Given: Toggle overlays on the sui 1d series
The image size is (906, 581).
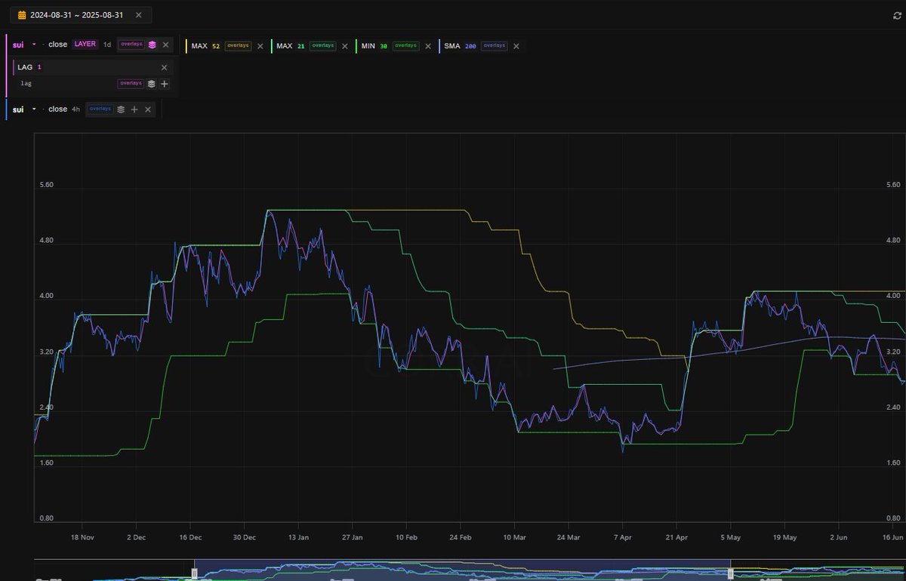Looking at the screenshot, I should (x=131, y=45).
